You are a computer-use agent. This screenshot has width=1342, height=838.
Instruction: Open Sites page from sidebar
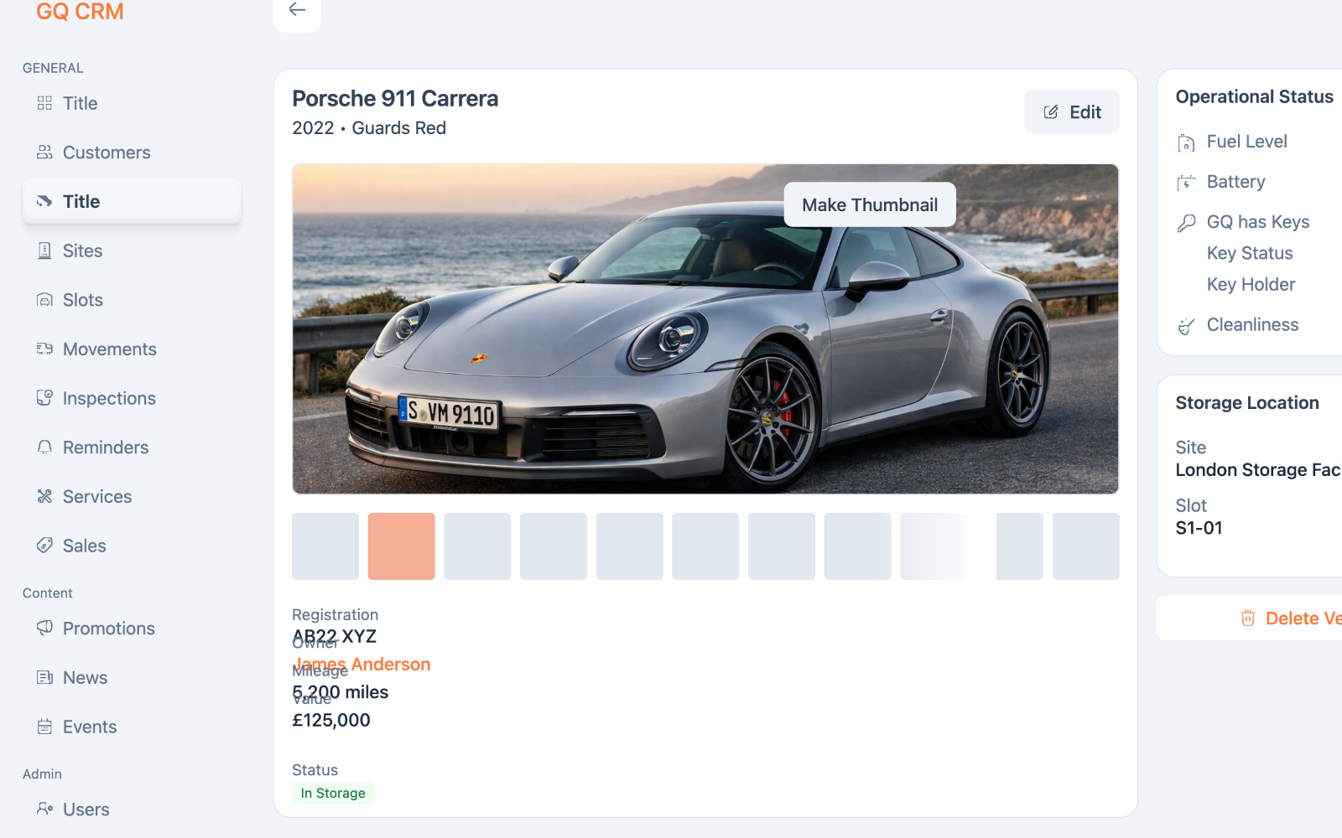132,251
